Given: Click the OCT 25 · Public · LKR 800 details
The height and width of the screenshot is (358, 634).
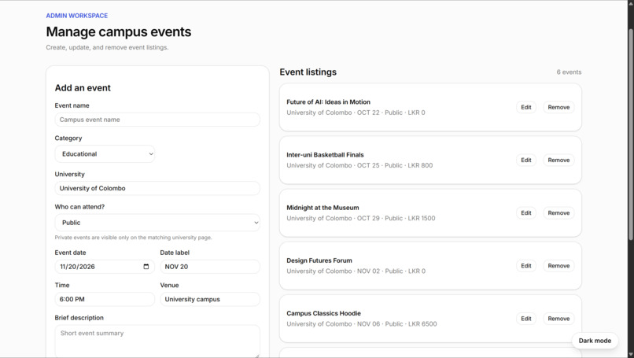Looking at the screenshot, I should 395,165.
